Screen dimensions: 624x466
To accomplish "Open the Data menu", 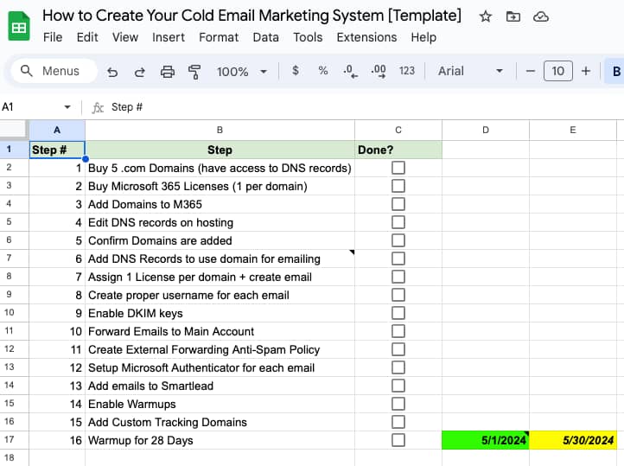I will [265, 37].
